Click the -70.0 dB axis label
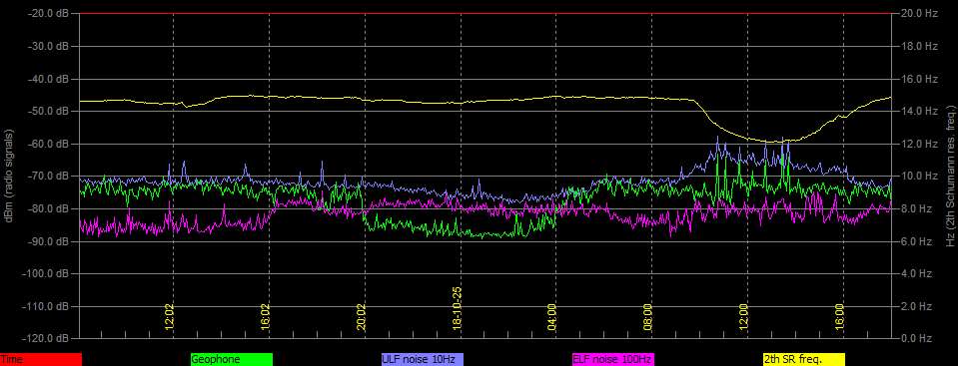The width and height of the screenshot is (958, 366). [49, 176]
